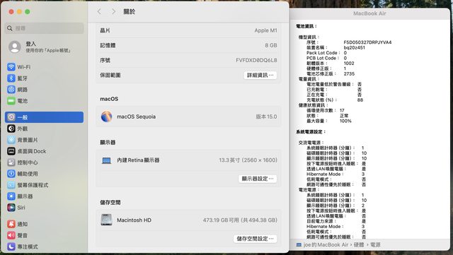Click 電源 in the path bar
Viewport: 453px width, 255px height.
tap(375, 244)
